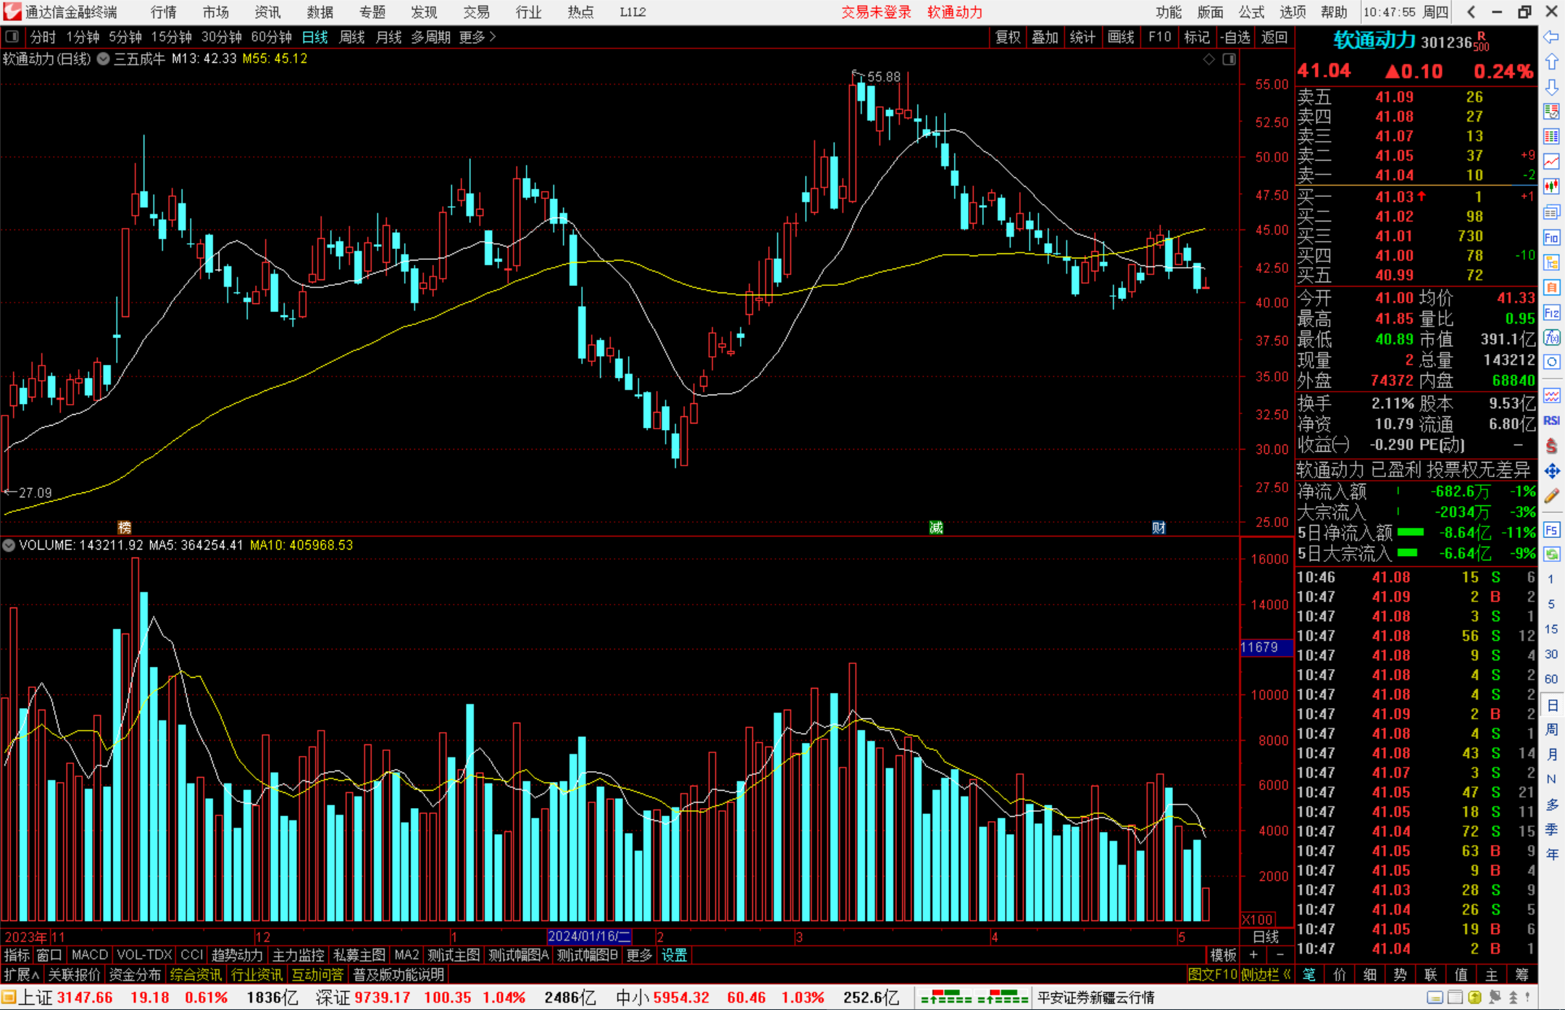Image resolution: width=1565 pixels, height=1010 pixels.
Task: Switch to the MACD indicator tab
Action: pos(90,955)
